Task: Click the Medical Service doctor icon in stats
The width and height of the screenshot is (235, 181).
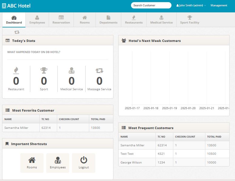Action: tap(72, 70)
